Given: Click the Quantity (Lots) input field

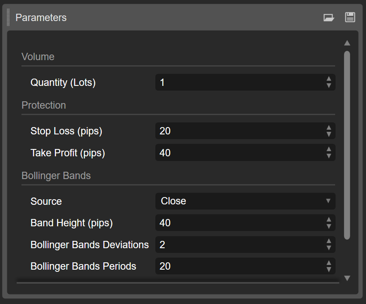Looking at the screenshot, I should click(x=238, y=82).
